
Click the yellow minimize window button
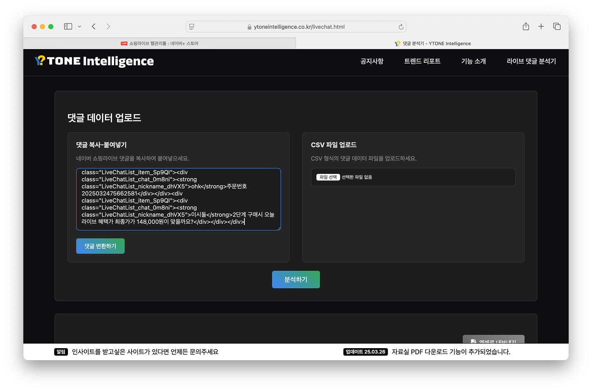click(42, 27)
